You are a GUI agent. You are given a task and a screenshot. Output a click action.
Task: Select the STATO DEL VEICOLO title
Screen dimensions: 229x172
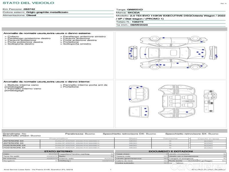pos(28,3)
